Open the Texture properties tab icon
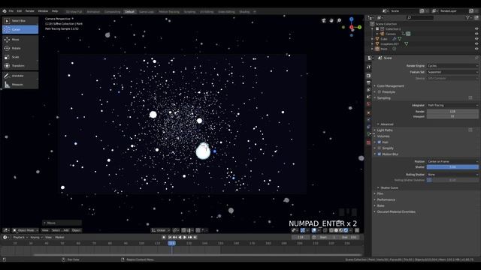 pyautogui.click(x=369, y=142)
